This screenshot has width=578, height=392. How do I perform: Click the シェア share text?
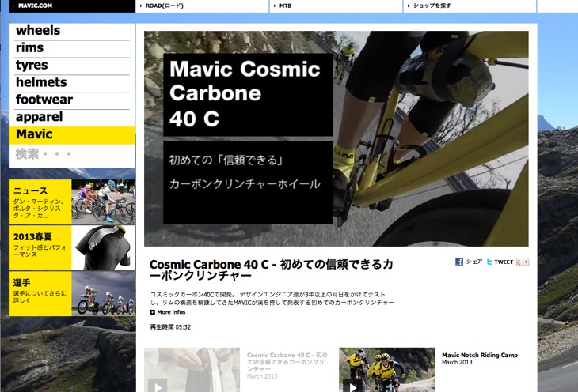(x=474, y=262)
